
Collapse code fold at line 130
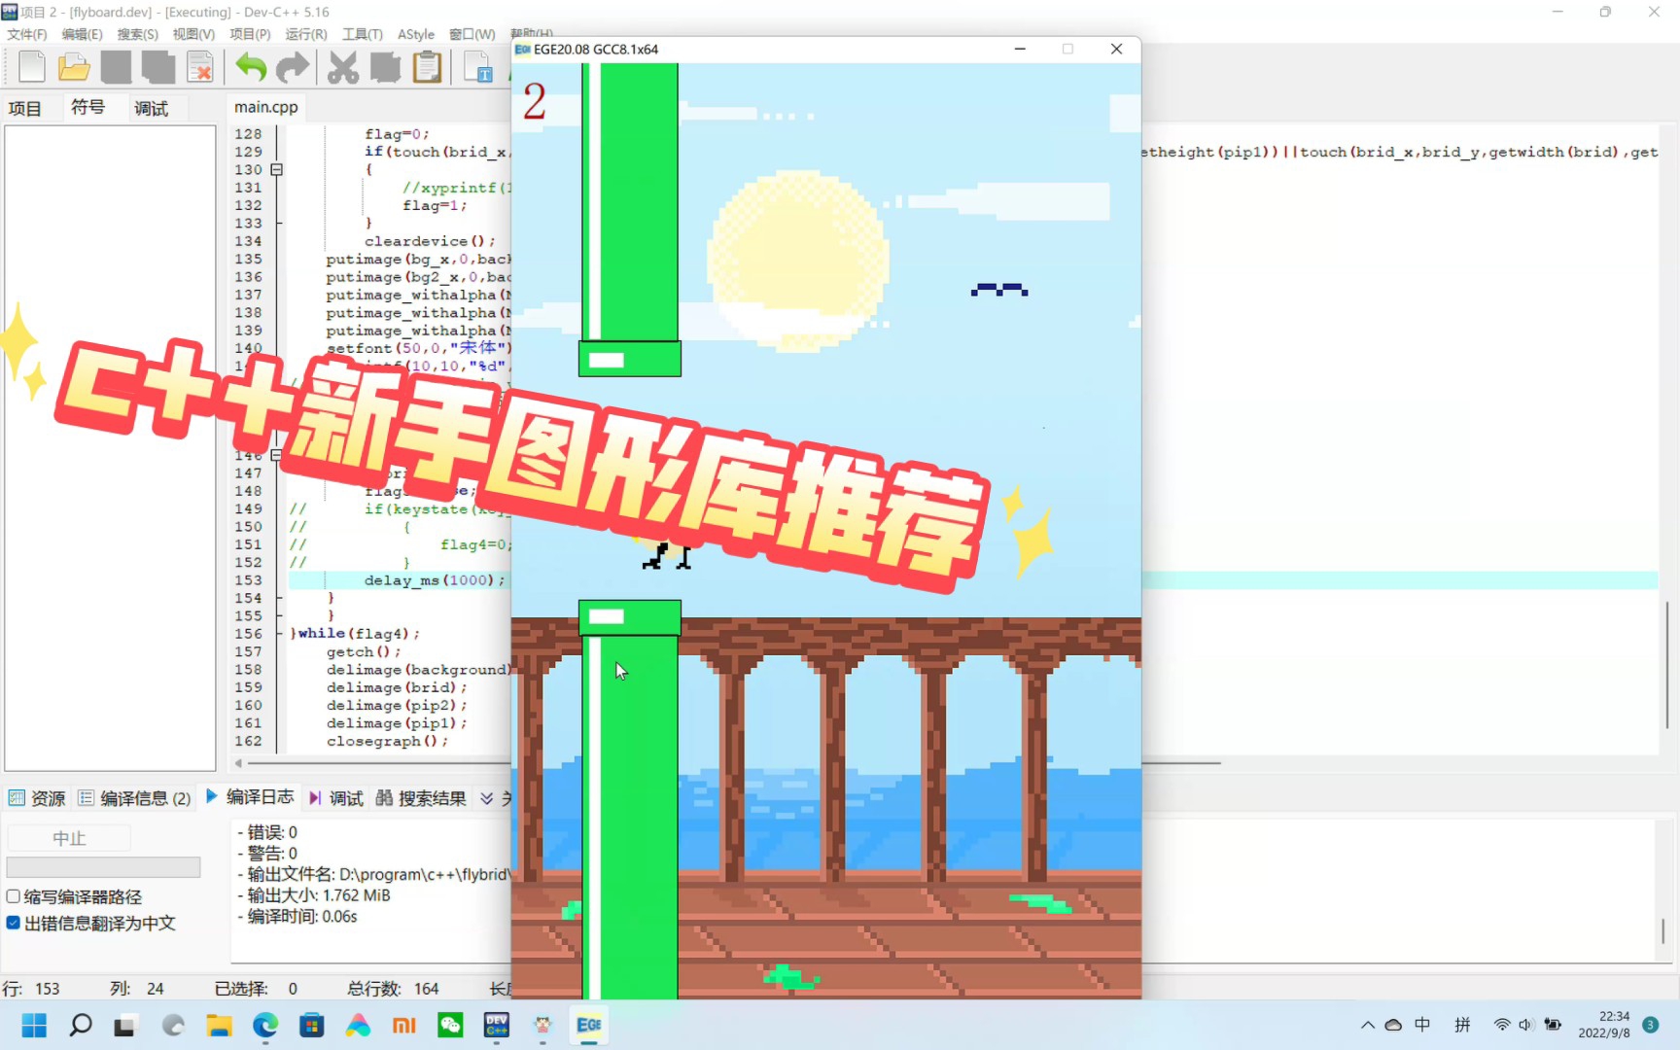pyautogui.click(x=277, y=169)
